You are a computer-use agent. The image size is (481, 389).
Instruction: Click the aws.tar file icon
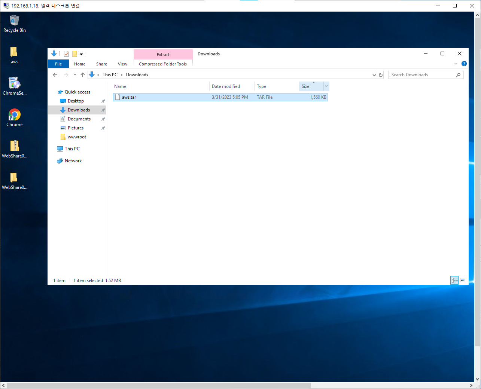(x=118, y=97)
